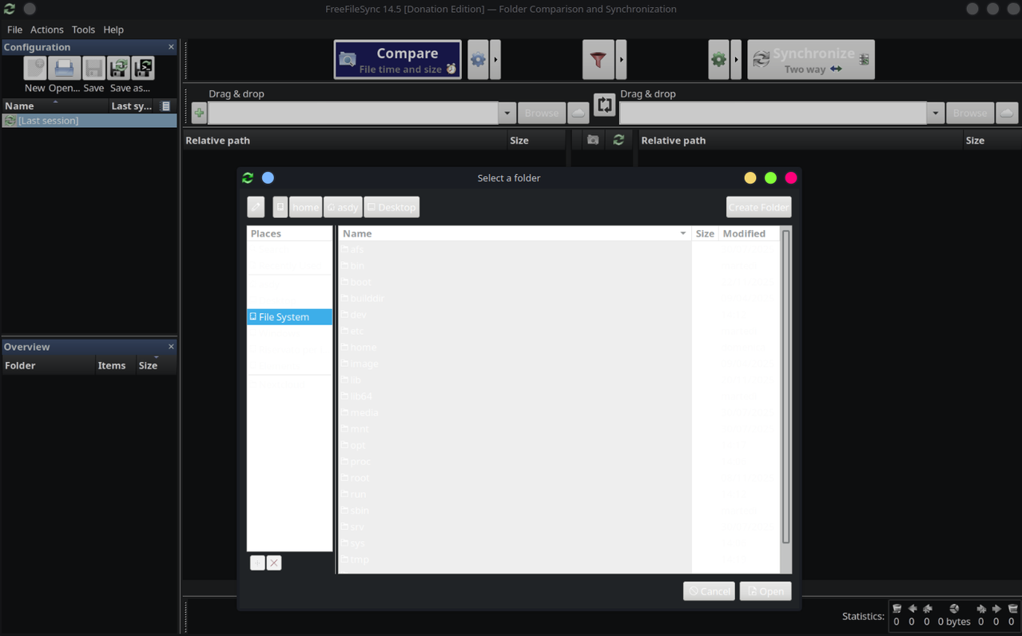The width and height of the screenshot is (1022, 636).
Task: Select the tmp folder
Action: (515, 559)
